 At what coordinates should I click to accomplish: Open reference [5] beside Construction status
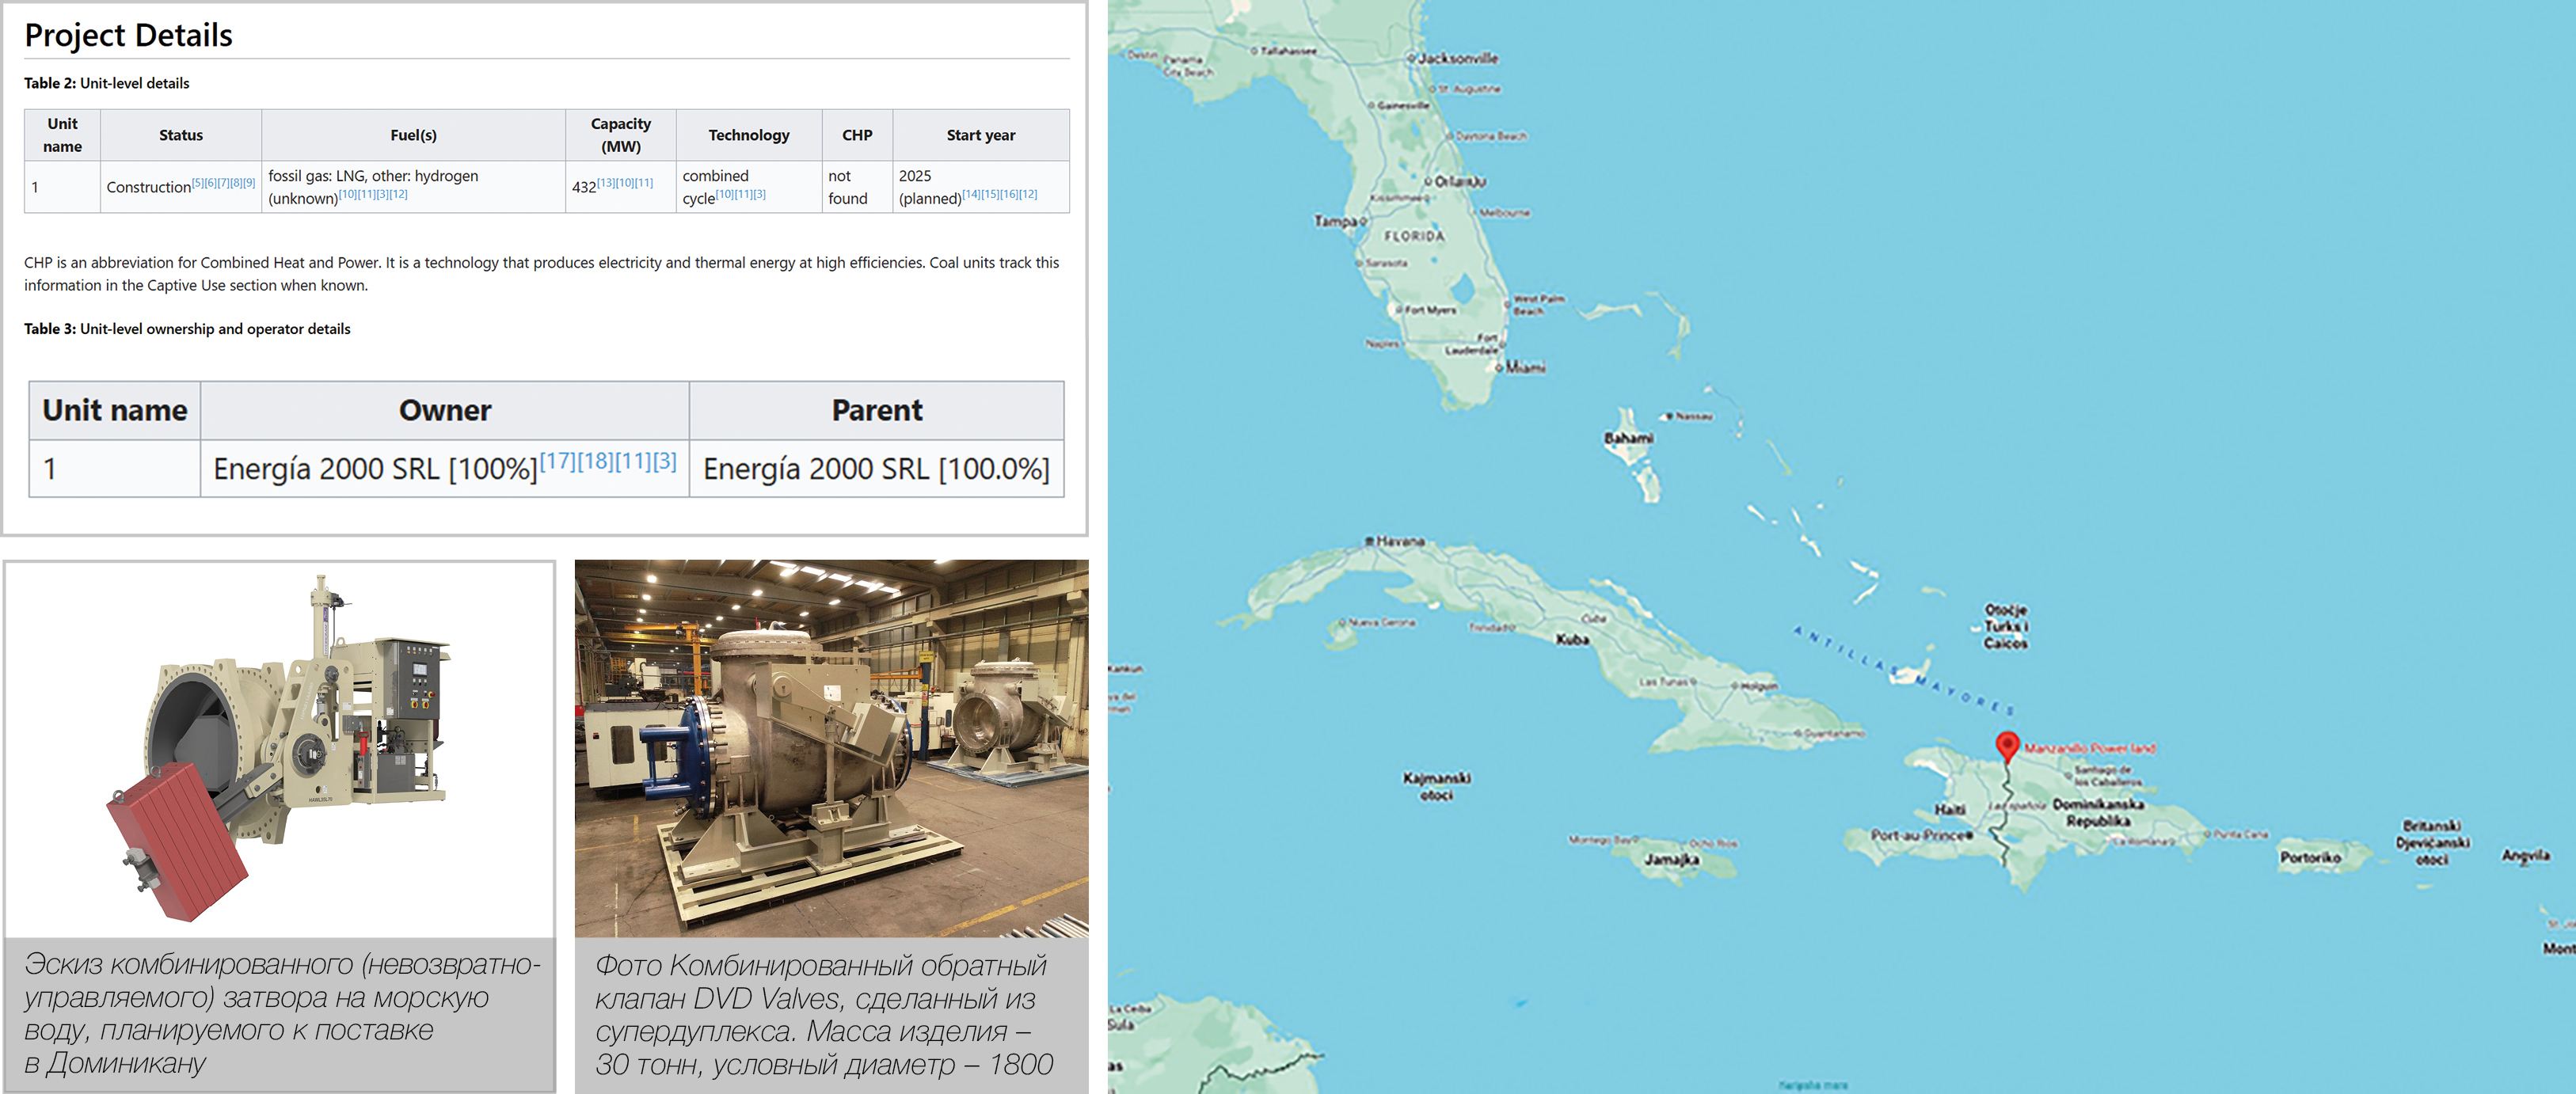(197, 183)
